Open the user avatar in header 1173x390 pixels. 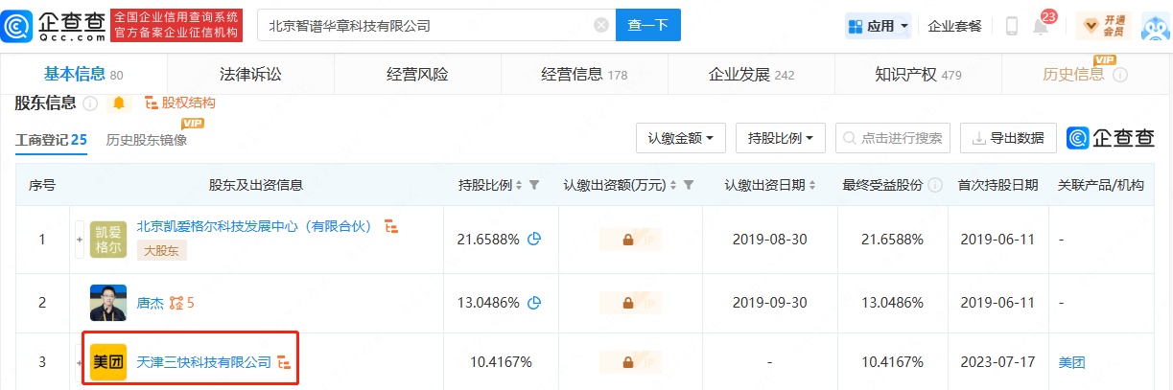pyautogui.click(x=1156, y=27)
